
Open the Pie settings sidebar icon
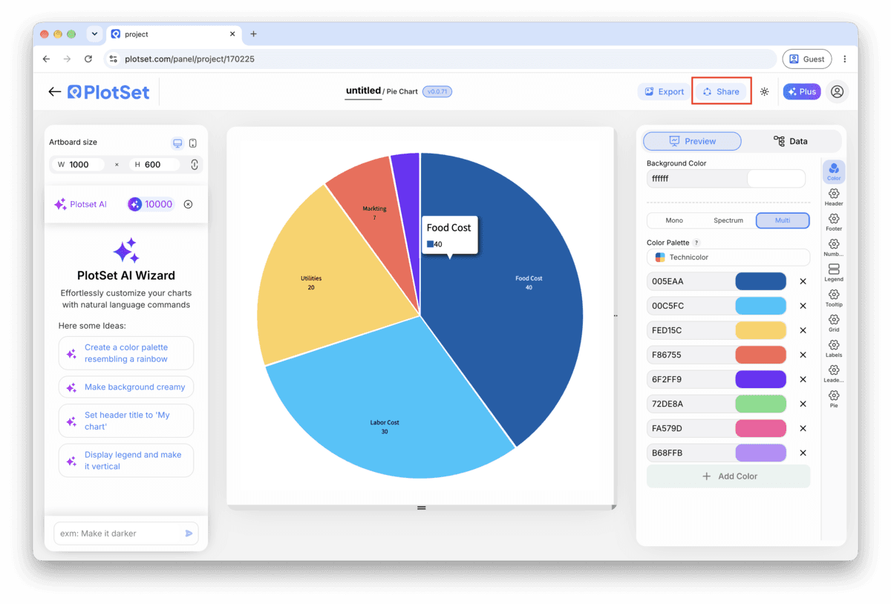click(834, 399)
